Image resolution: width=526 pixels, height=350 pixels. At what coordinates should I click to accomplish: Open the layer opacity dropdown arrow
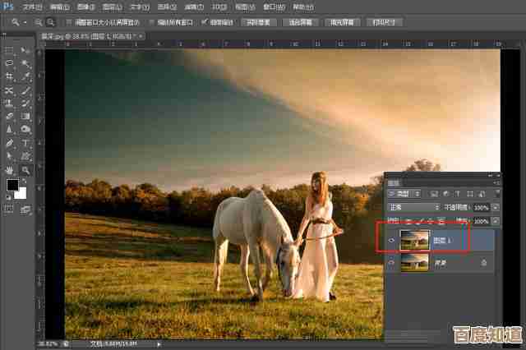pos(496,207)
